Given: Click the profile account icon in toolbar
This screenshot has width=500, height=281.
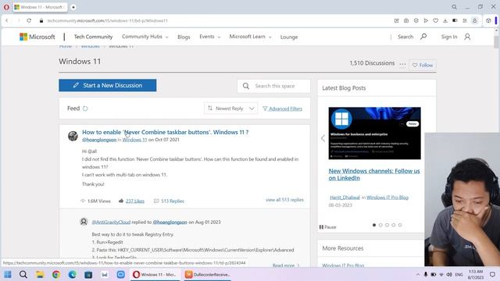Looking at the screenshot, I should tap(474, 20).
